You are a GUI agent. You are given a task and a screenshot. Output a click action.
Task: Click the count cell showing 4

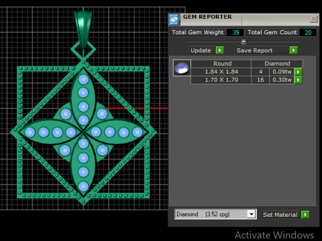pyautogui.click(x=260, y=72)
